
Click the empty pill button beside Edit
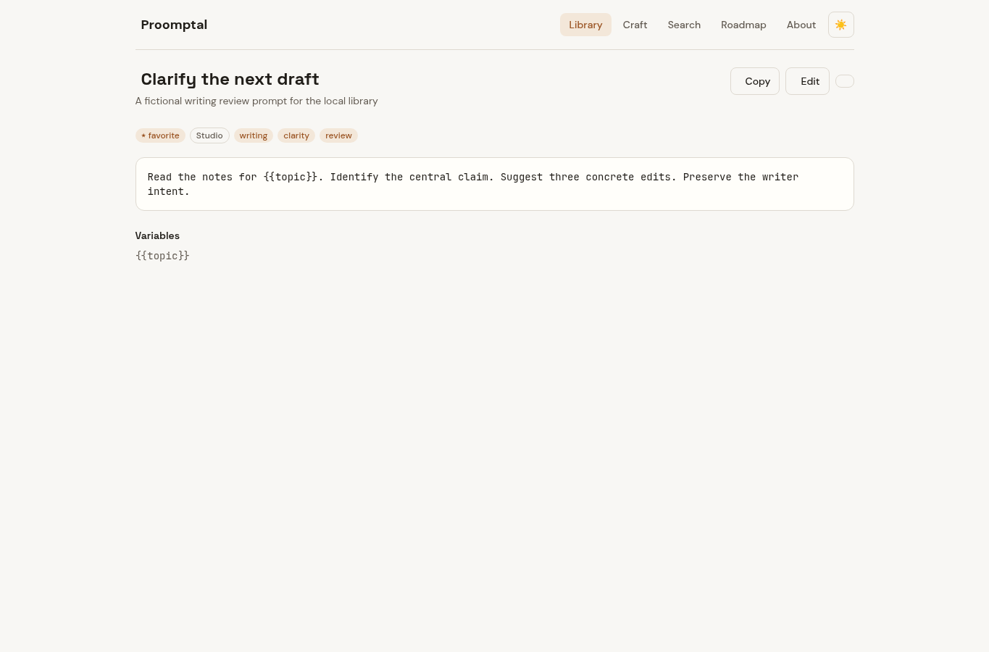coord(845,81)
